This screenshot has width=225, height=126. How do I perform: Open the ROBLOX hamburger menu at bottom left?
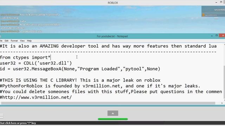pos(1,116)
